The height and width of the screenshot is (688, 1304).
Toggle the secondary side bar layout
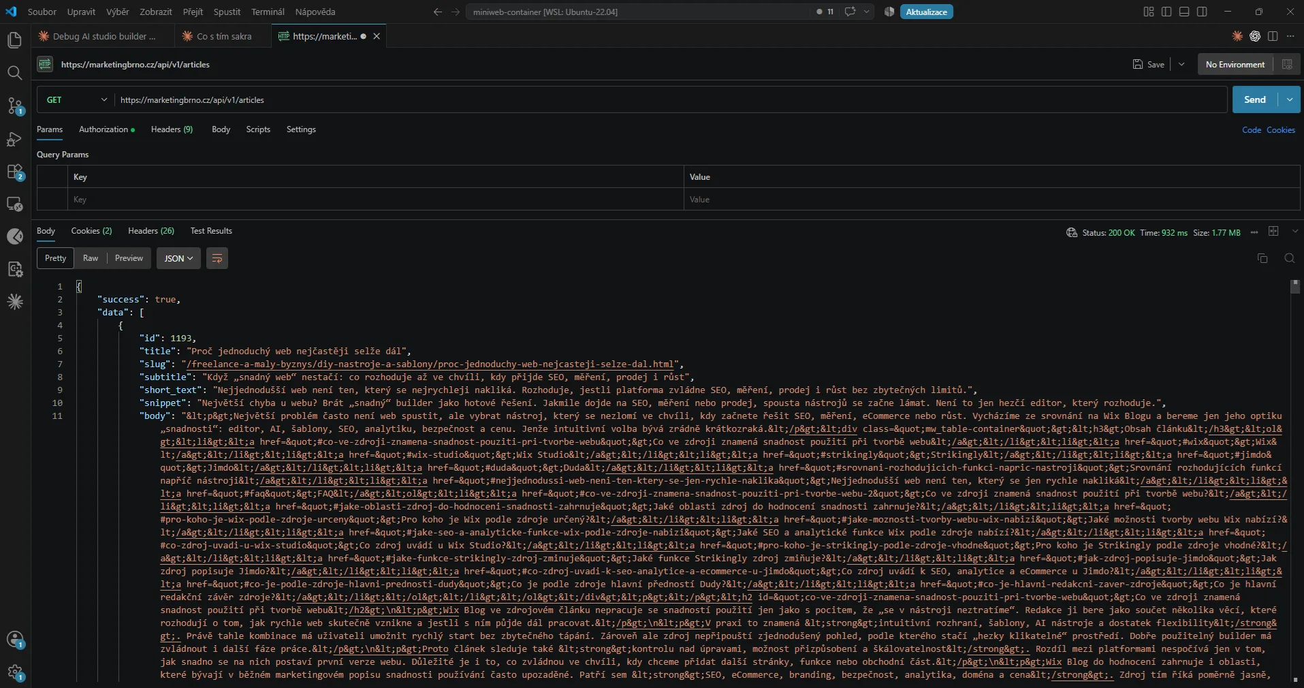pyautogui.click(x=1202, y=12)
